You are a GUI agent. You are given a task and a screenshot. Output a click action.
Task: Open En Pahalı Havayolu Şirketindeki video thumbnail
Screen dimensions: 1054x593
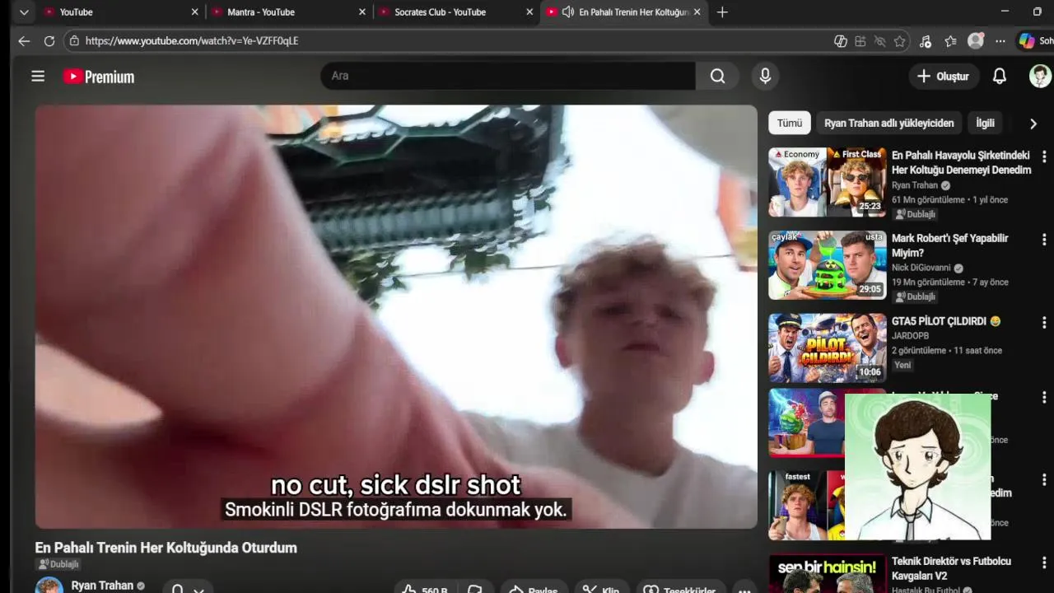[828, 182]
